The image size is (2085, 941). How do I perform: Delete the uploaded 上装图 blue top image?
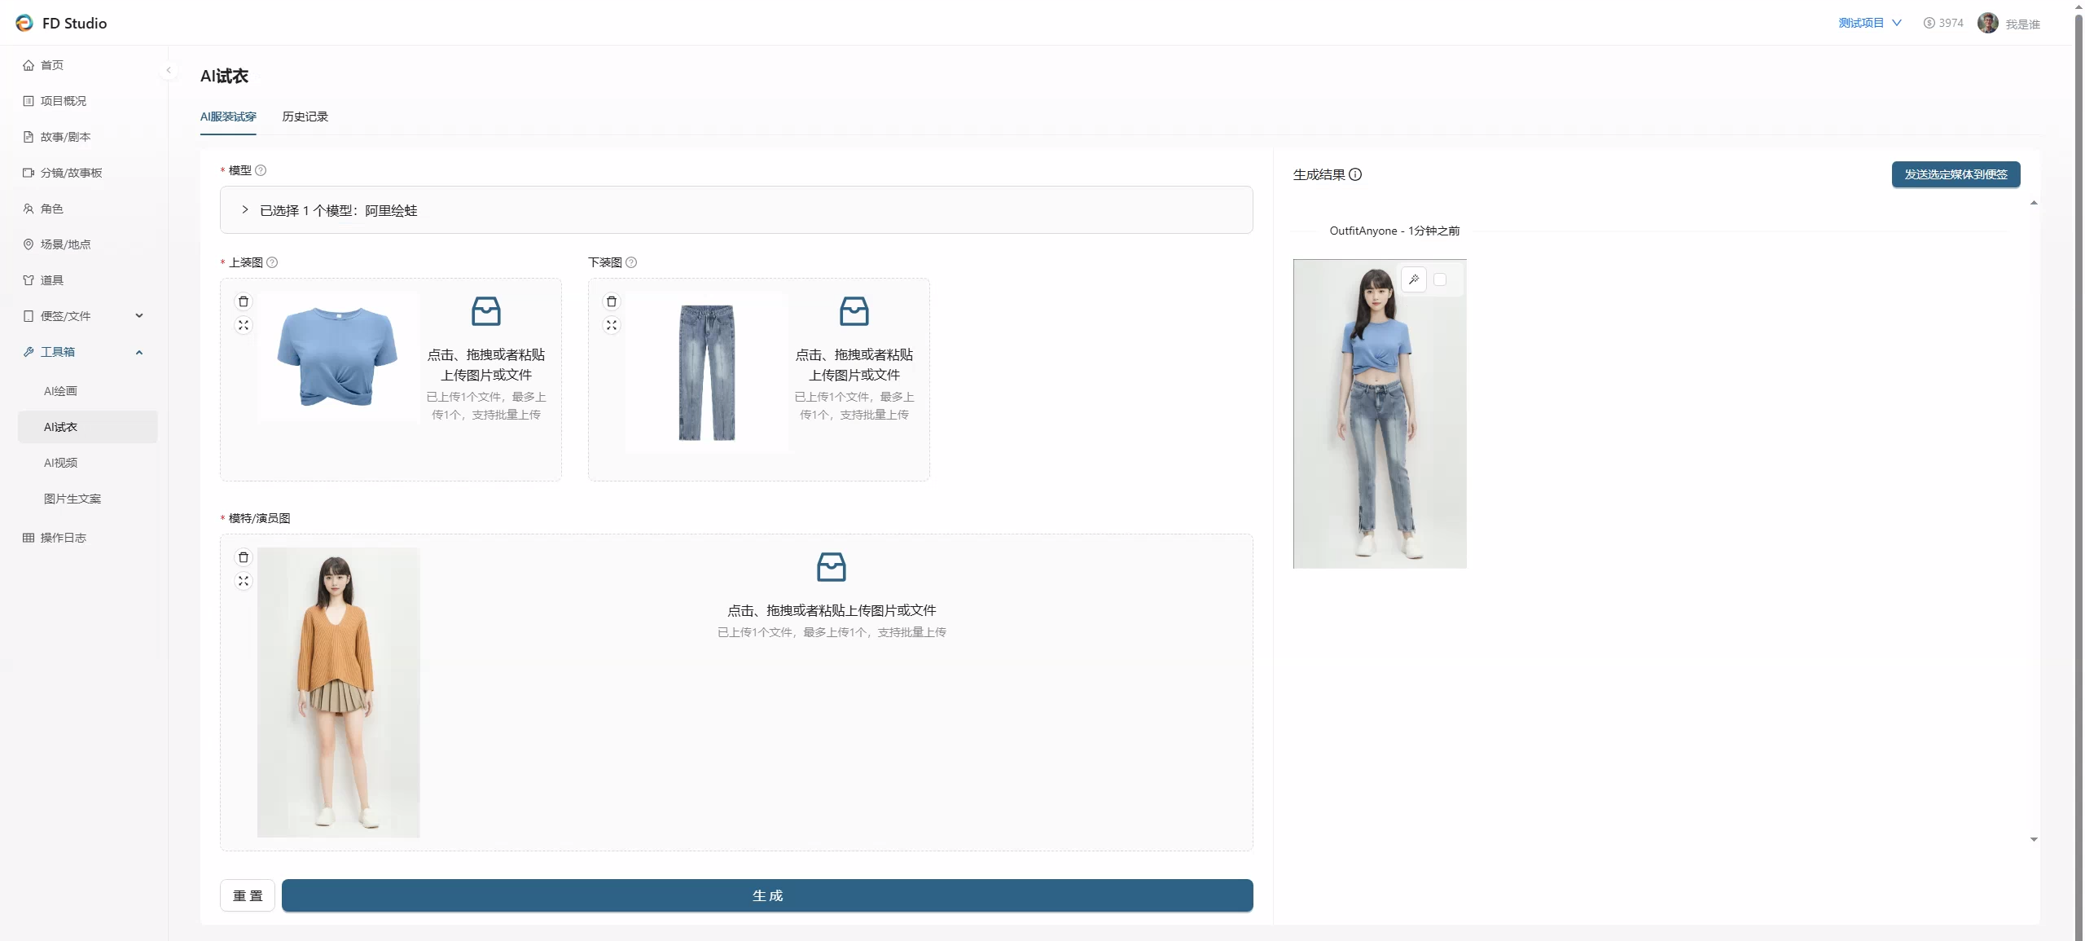pyautogui.click(x=244, y=301)
